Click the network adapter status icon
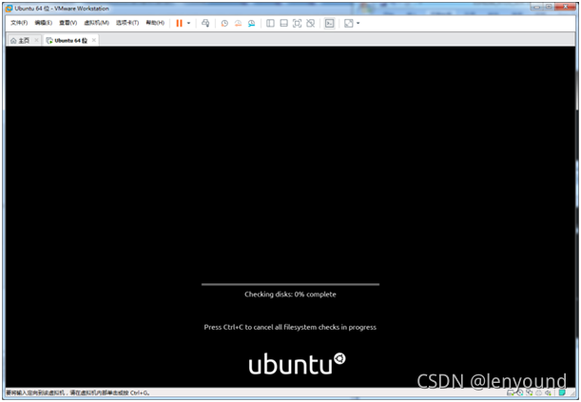 point(530,392)
